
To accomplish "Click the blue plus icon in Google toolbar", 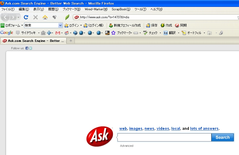I will pyautogui.click(x=49, y=33).
